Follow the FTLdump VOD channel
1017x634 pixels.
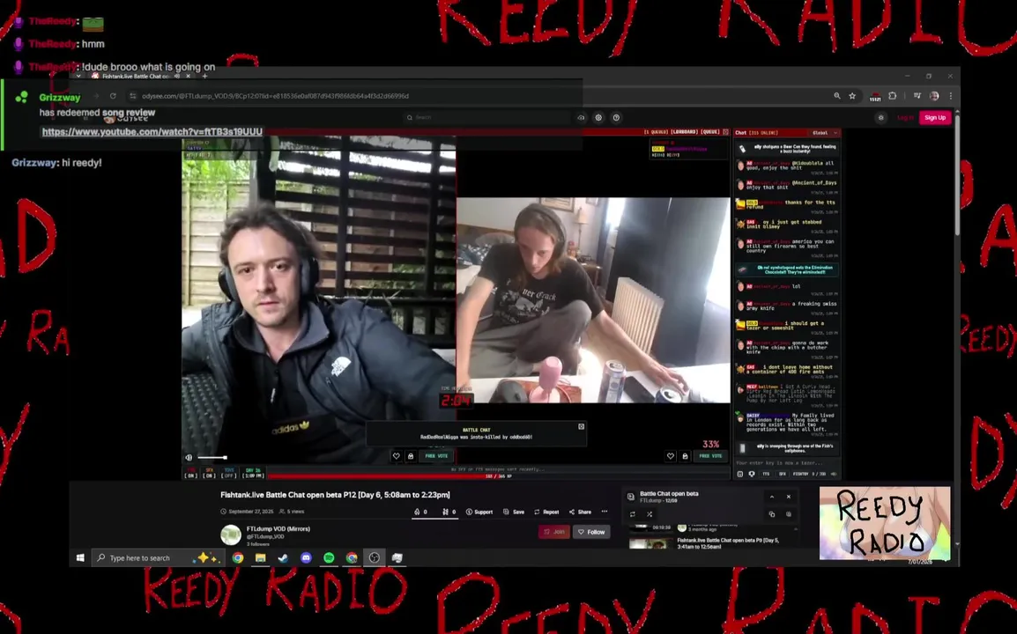tap(591, 532)
